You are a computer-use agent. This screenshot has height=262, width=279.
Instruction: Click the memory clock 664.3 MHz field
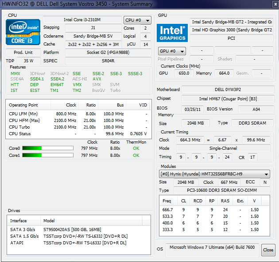[x=190, y=140]
